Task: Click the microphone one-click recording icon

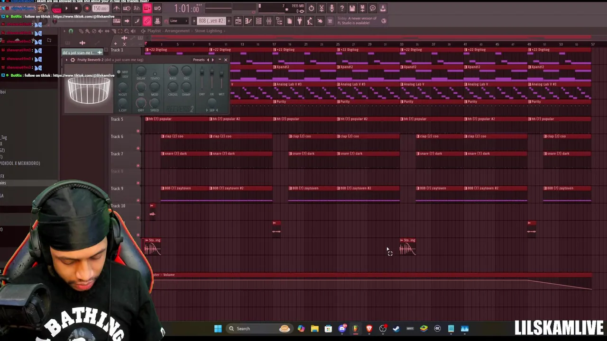Action: [331, 8]
